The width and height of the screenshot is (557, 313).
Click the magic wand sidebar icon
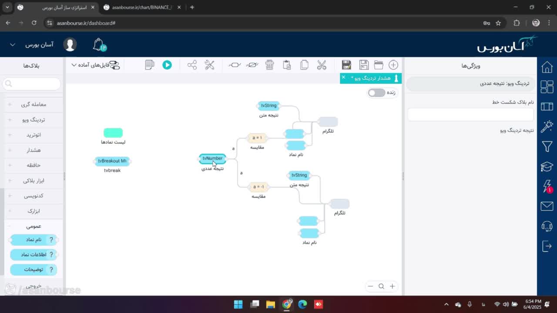coord(547,127)
